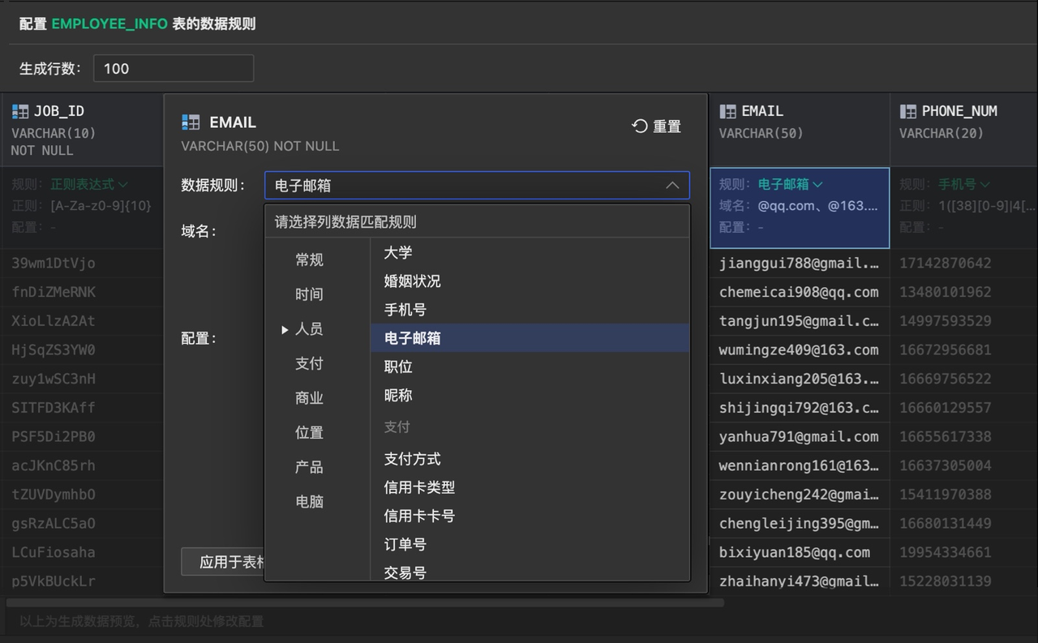
Task: Select the 支付 category in the rule menu
Action: coord(308,363)
